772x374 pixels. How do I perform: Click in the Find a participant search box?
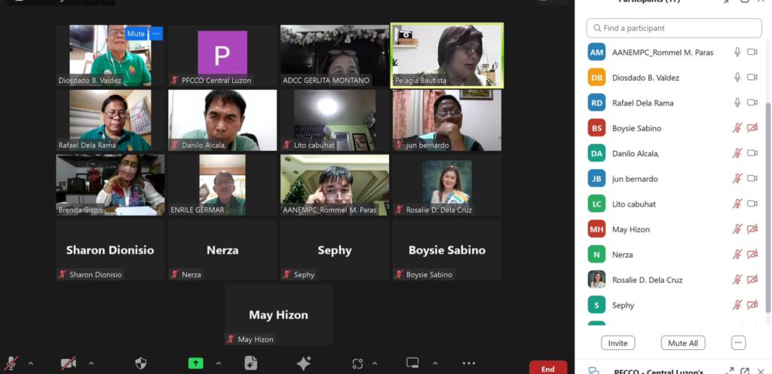tap(674, 28)
